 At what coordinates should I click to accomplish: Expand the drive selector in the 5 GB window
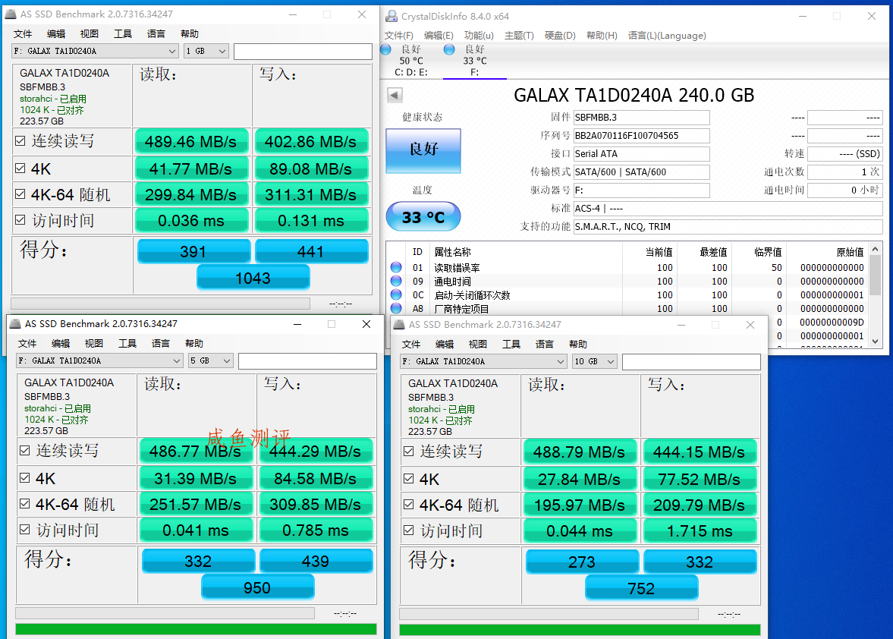pos(99,361)
